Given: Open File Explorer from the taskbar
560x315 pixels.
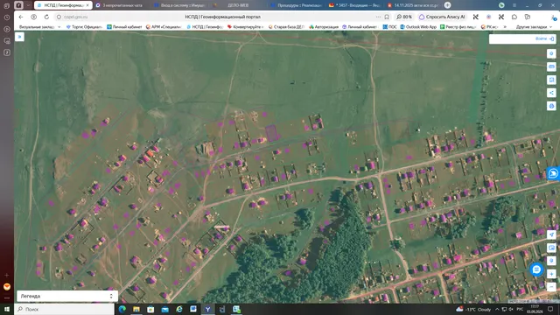Looking at the screenshot, I should click(x=136, y=309).
